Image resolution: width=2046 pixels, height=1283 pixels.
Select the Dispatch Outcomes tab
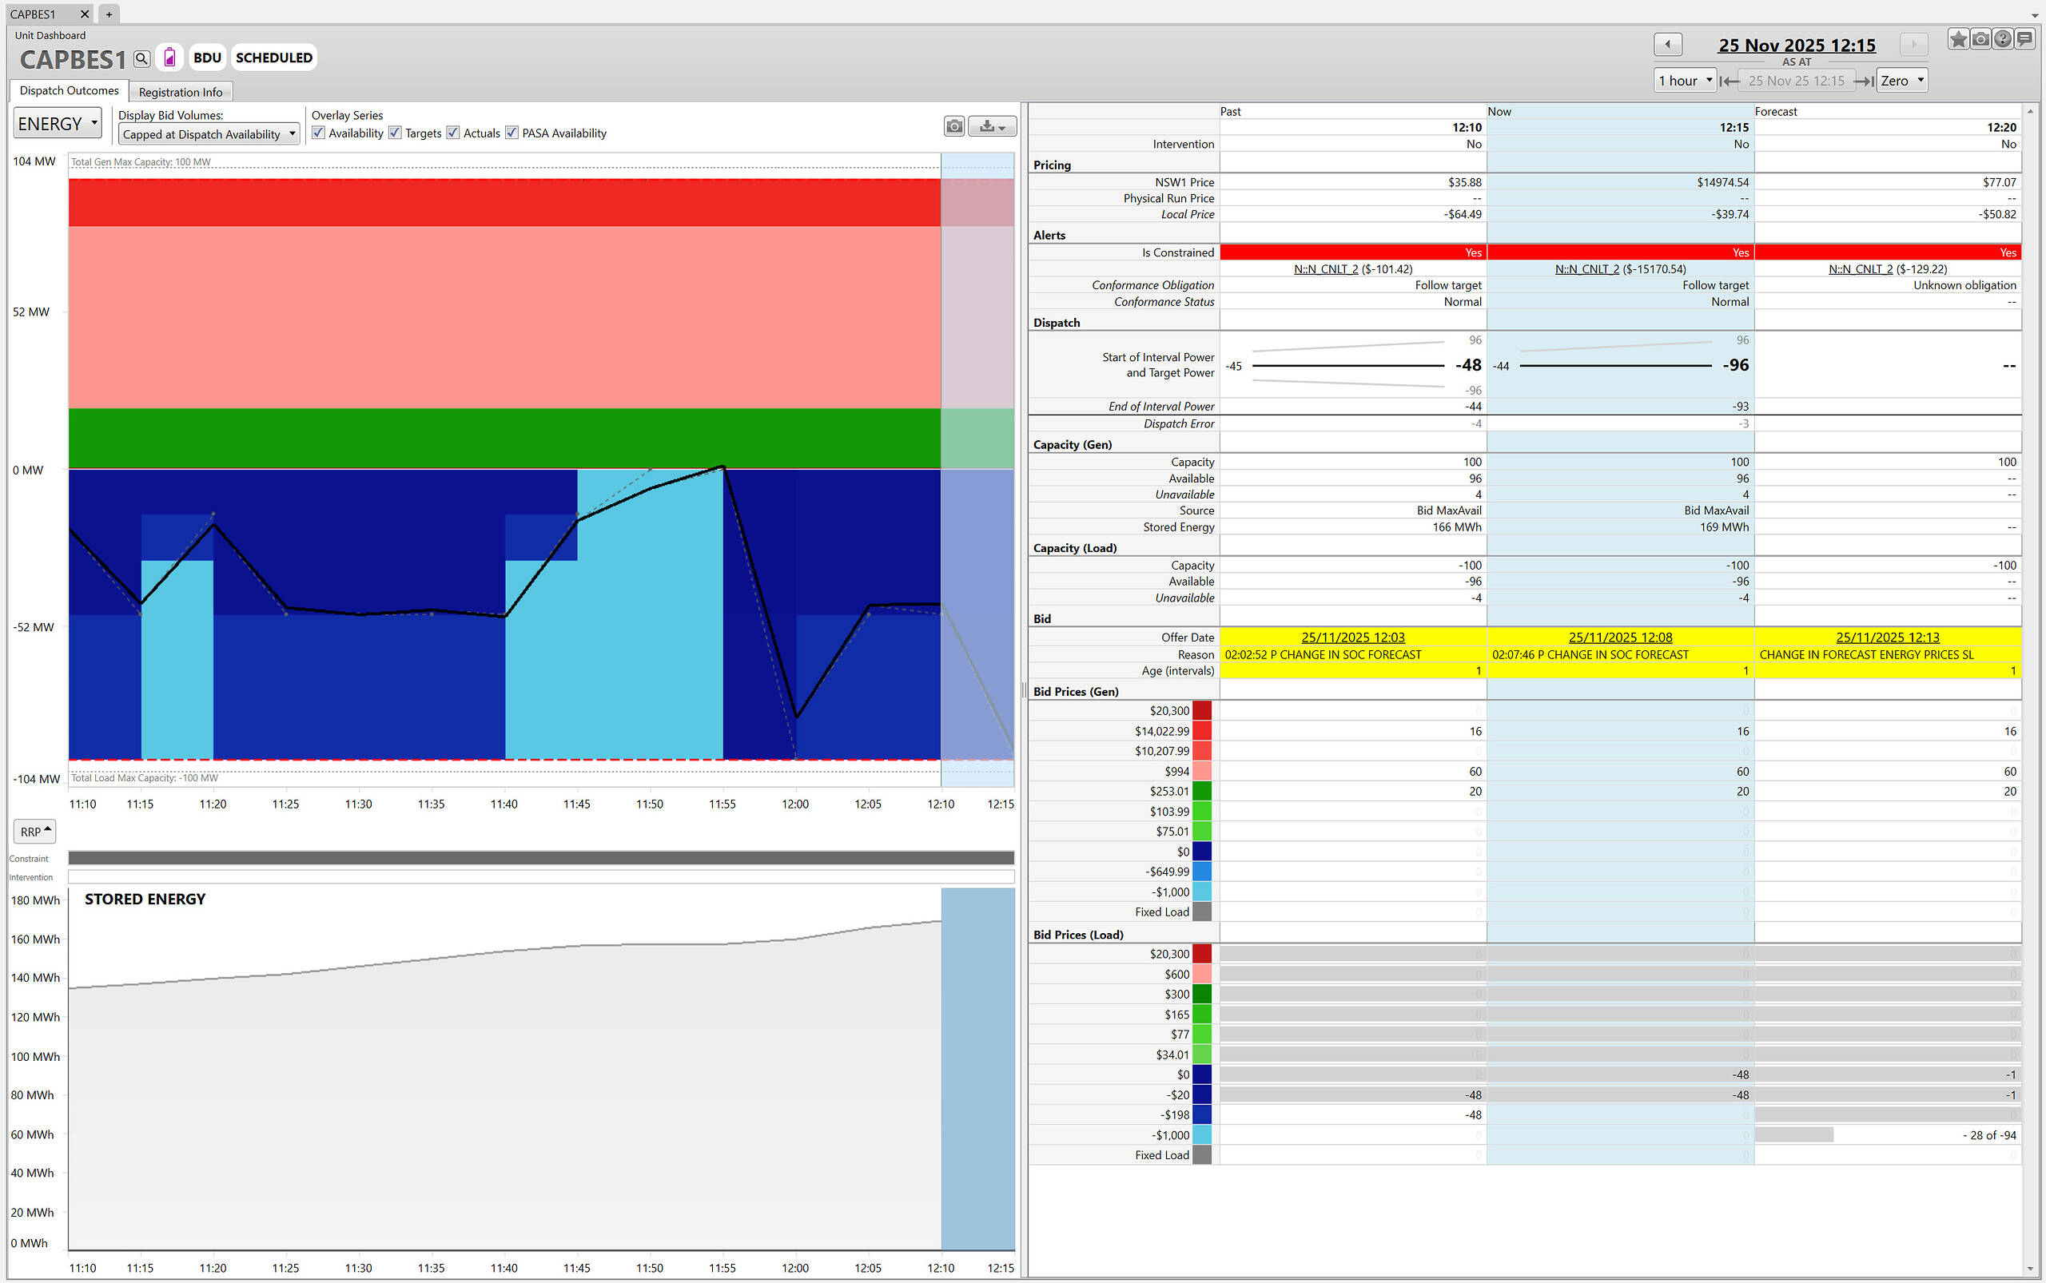pyautogui.click(x=69, y=91)
